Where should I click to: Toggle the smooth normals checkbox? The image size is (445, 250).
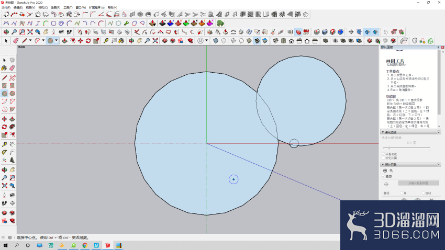[383, 154]
